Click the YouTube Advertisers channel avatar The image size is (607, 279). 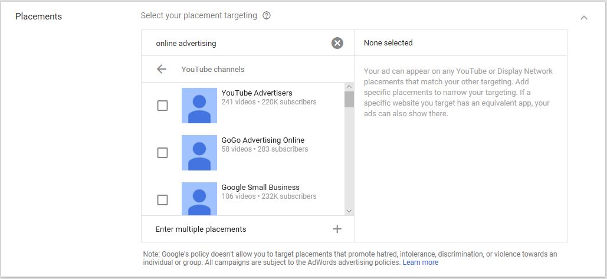[199, 106]
